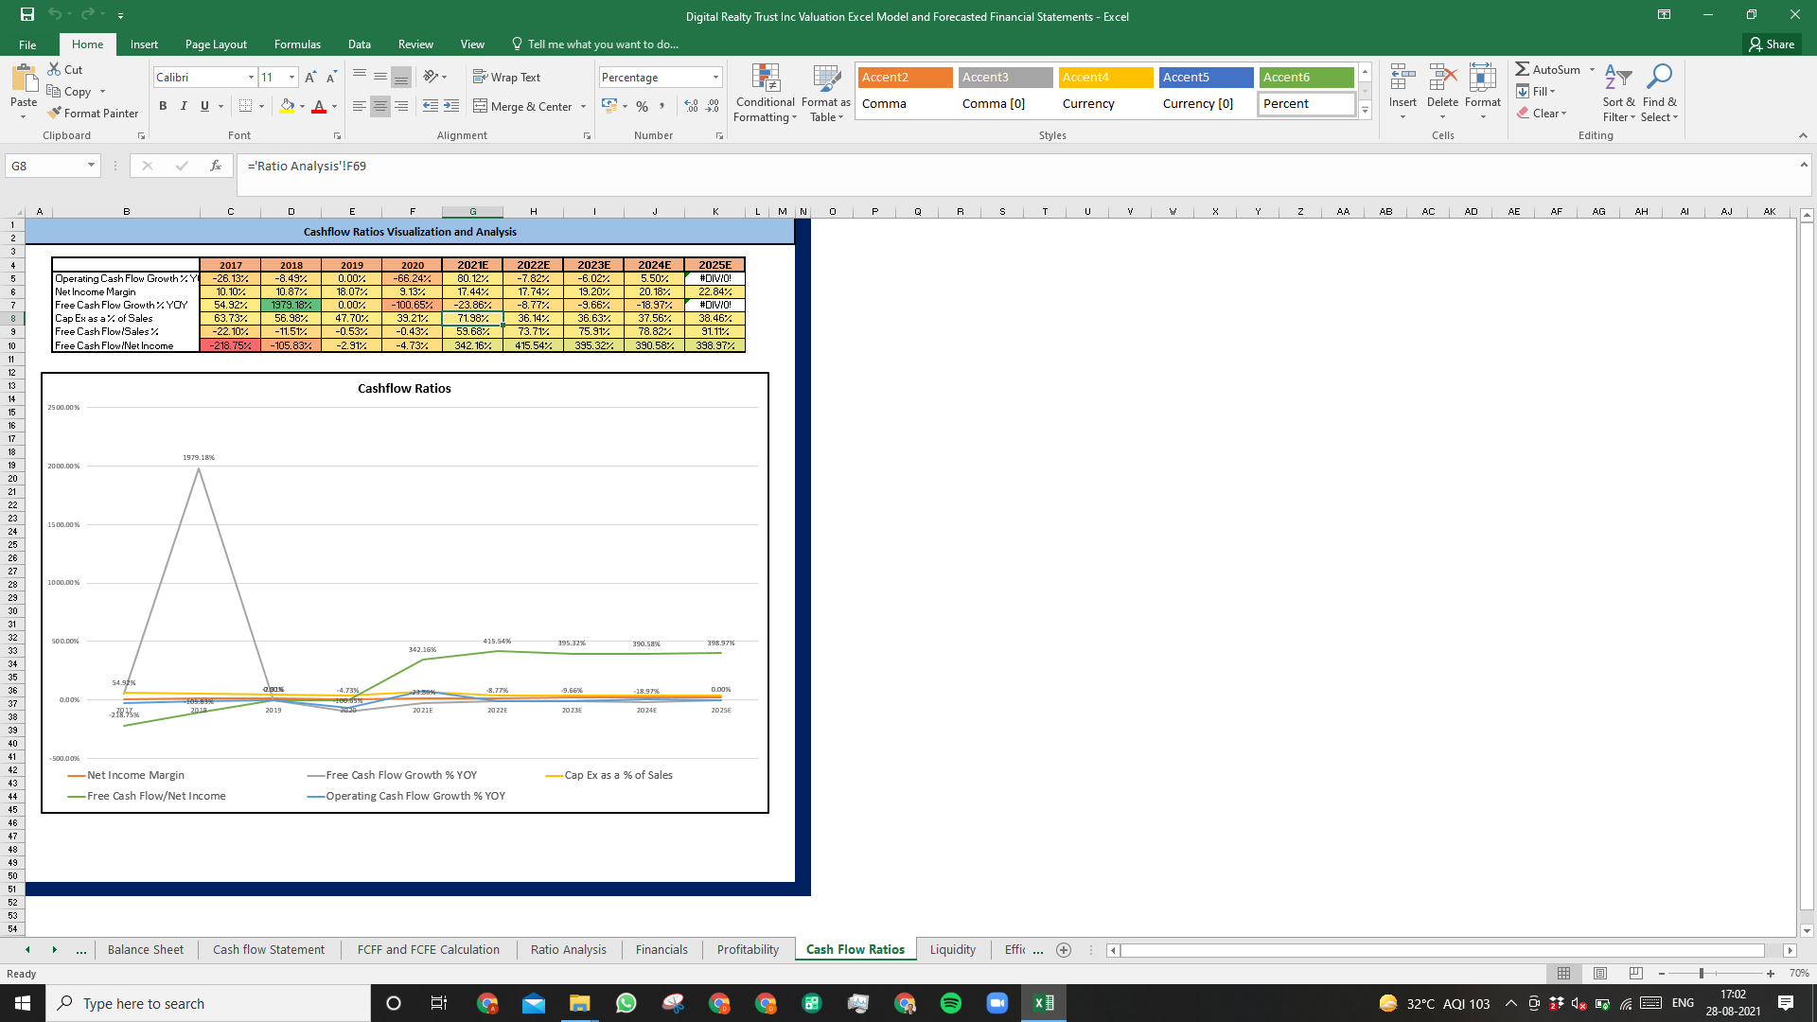This screenshot has width=1817, height=1022.
Task: Switch to the Formulas ribbon tab
Action: click(297, 44)
